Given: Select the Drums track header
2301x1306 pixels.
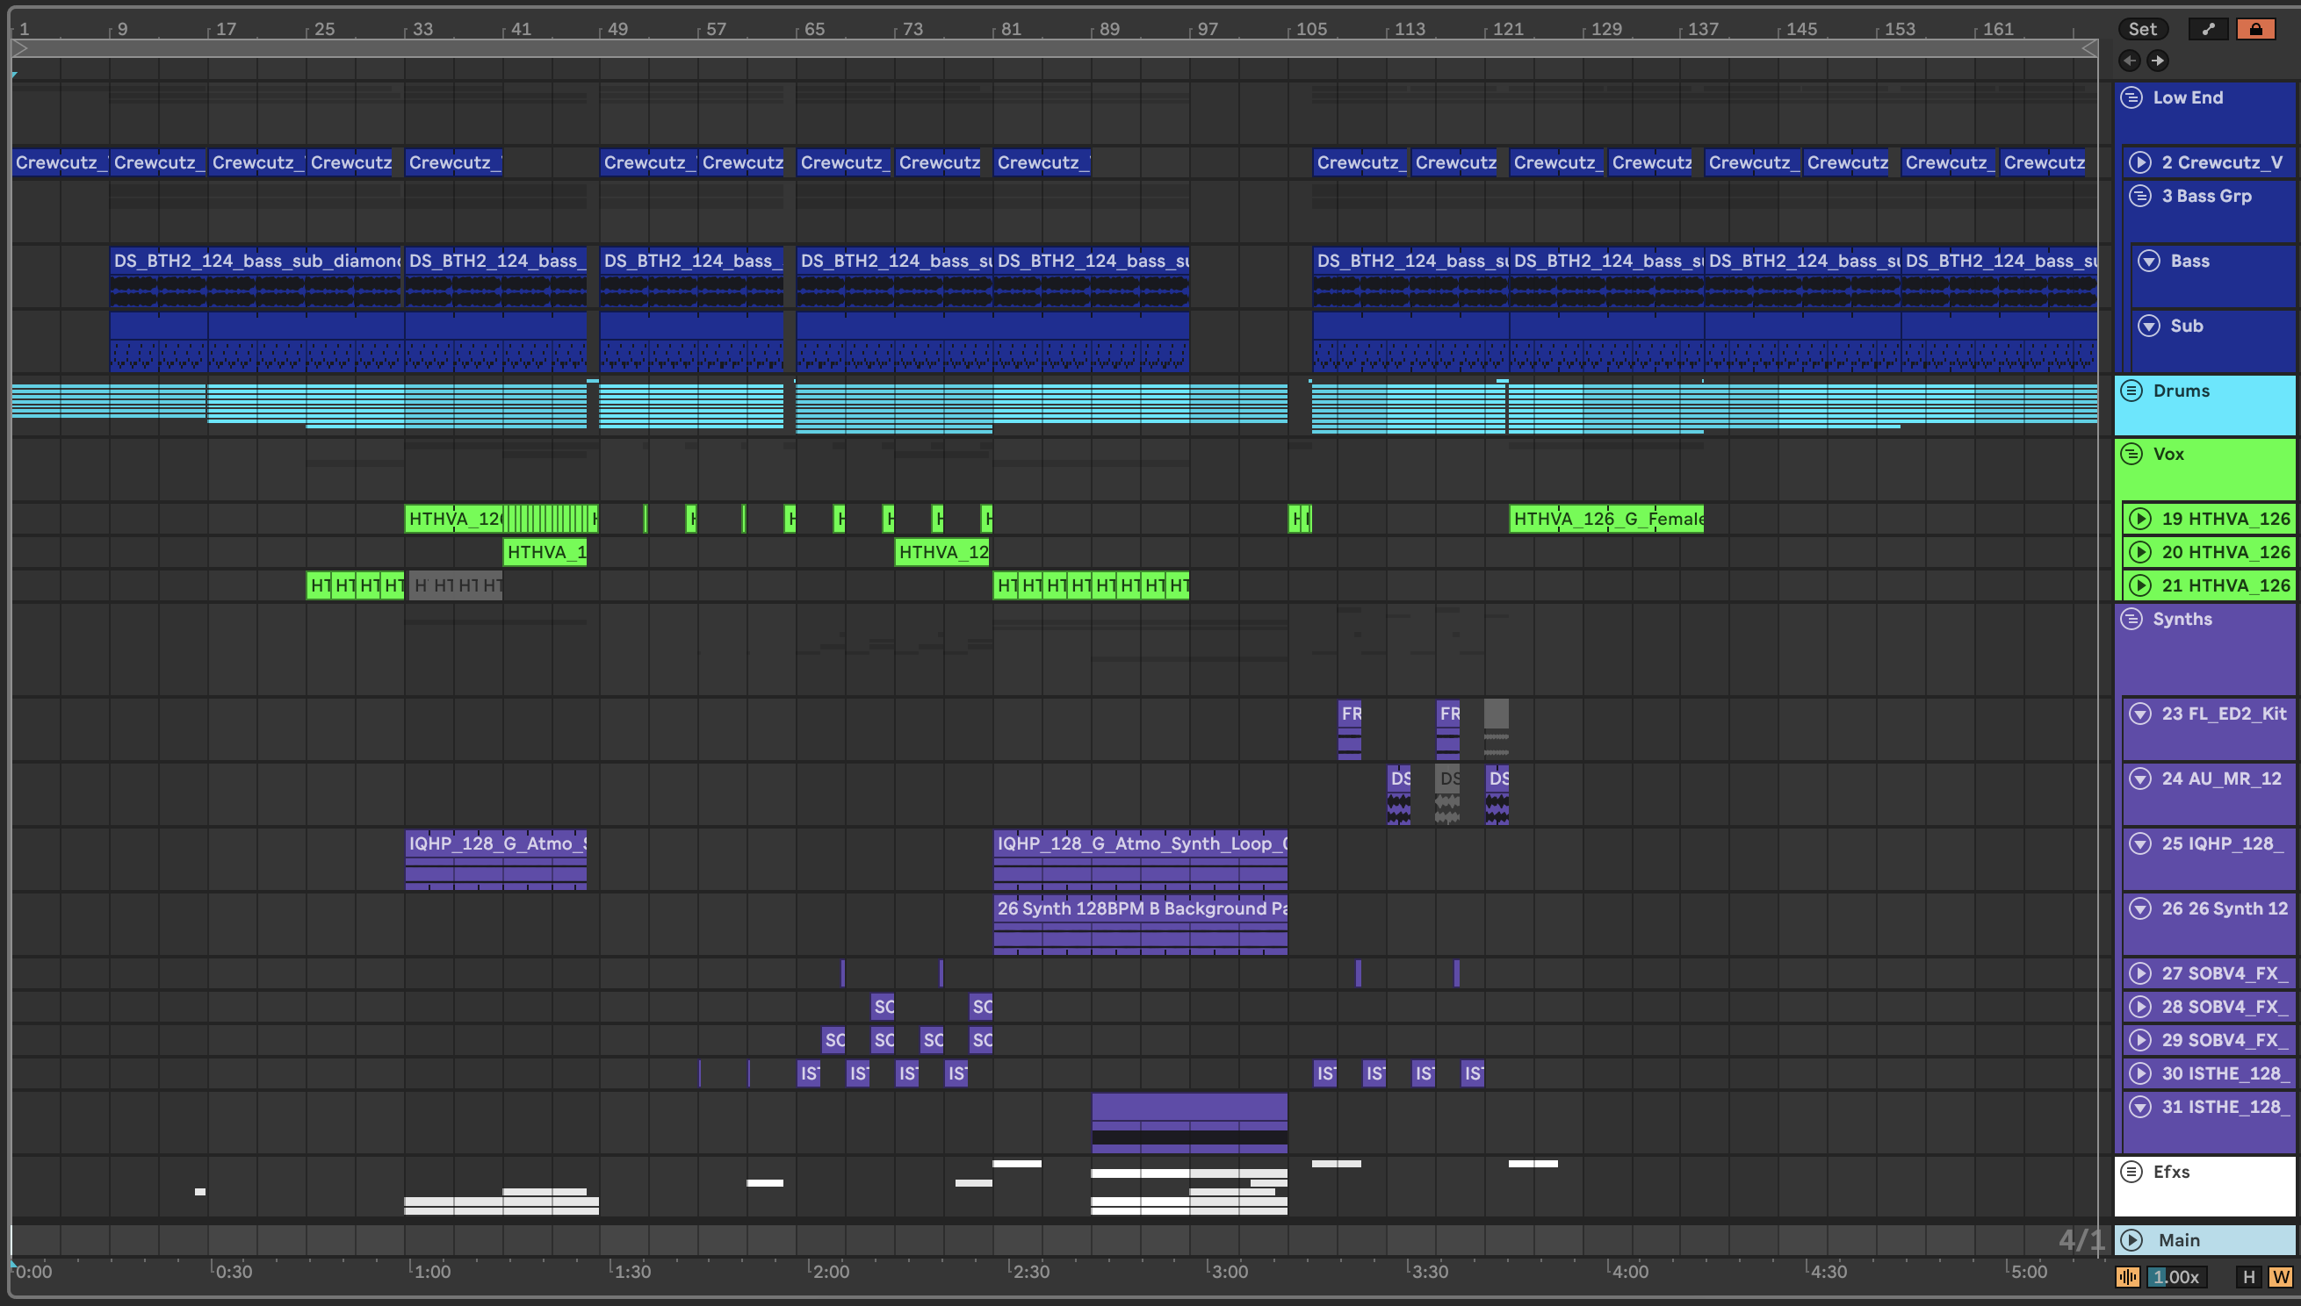Looking at the screenshot, I should [x=2205, y=405].
